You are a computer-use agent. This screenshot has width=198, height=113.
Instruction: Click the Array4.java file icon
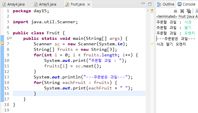point(4,5)
